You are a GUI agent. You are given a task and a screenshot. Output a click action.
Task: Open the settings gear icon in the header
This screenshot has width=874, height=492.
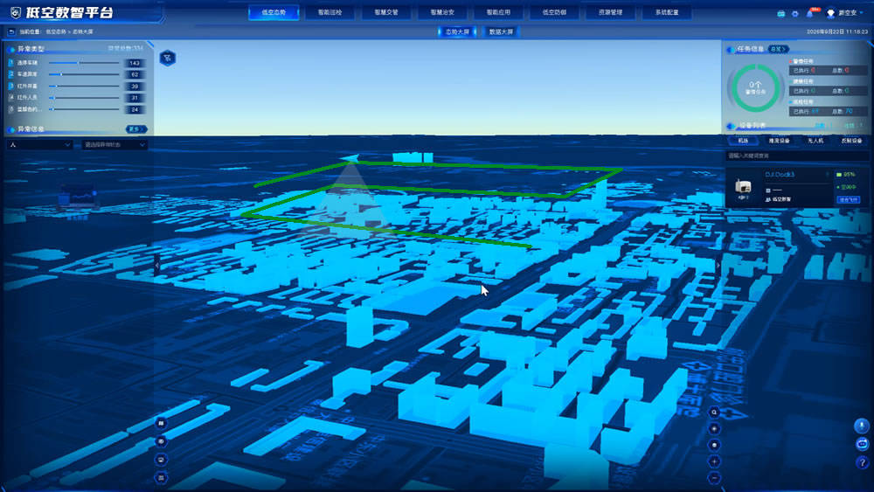pos(794,13)
